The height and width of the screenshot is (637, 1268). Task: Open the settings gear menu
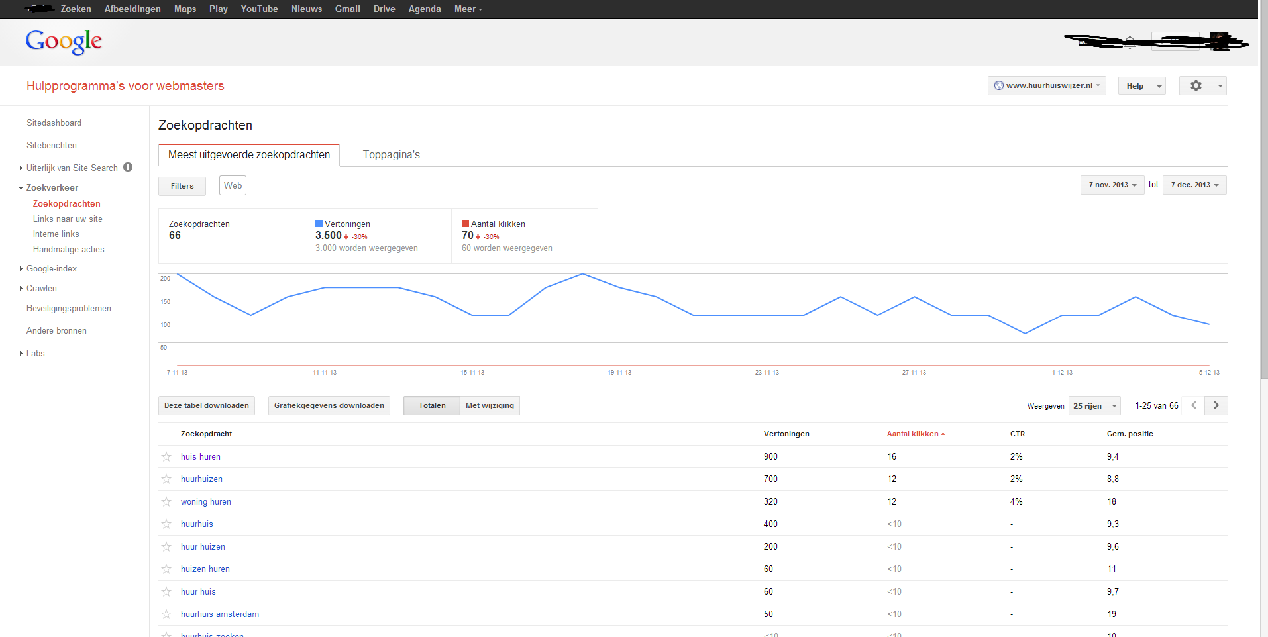tap(1202, 86)
